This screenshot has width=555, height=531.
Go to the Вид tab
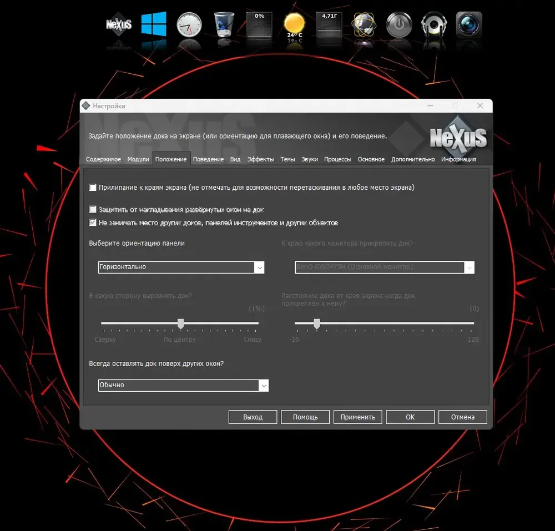point(235,159)
